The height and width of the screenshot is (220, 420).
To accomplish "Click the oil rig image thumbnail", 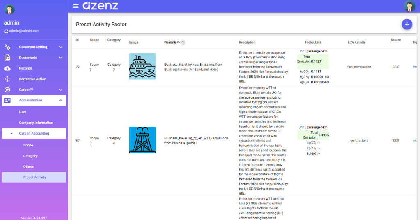I will point(142,140).
